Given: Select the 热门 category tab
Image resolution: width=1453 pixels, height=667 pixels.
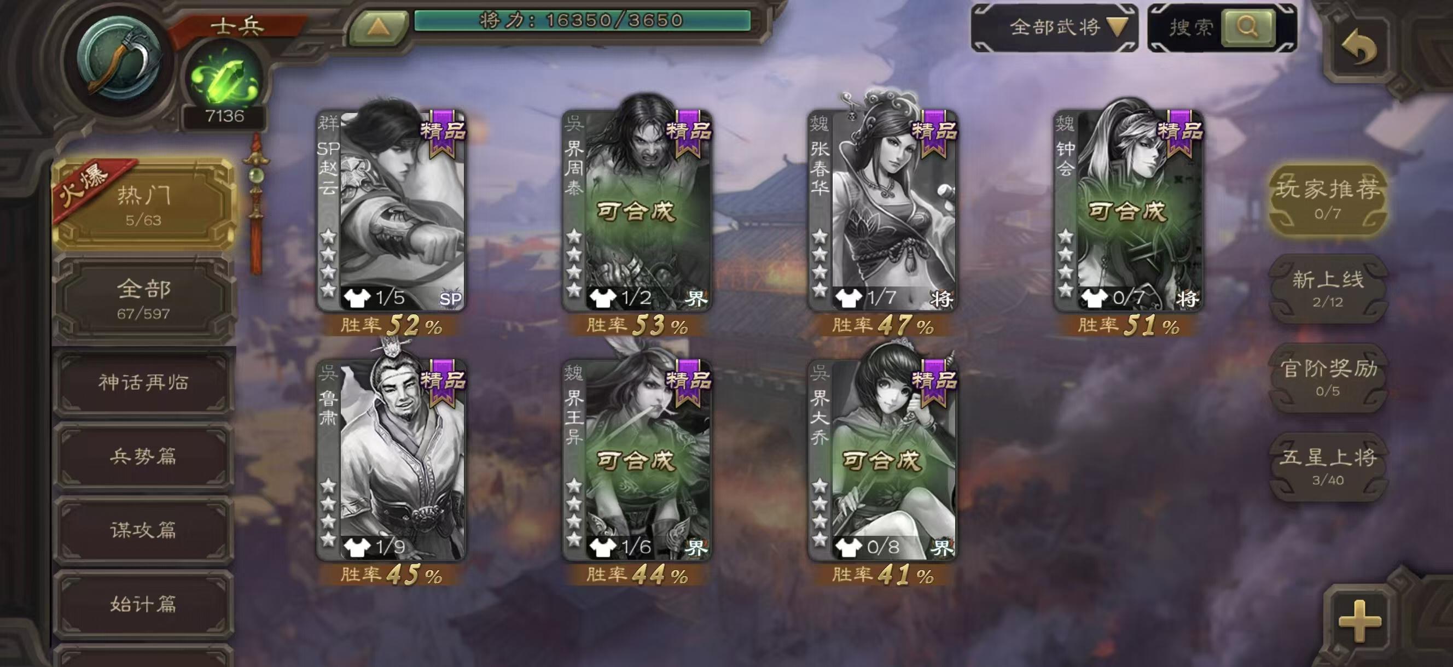Looking at the screenshot, I should [143, 204].
